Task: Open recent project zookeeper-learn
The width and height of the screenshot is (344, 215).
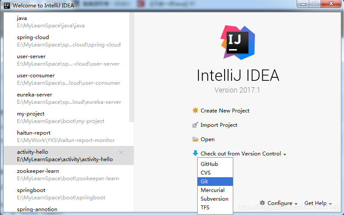Action: point(69,175)
